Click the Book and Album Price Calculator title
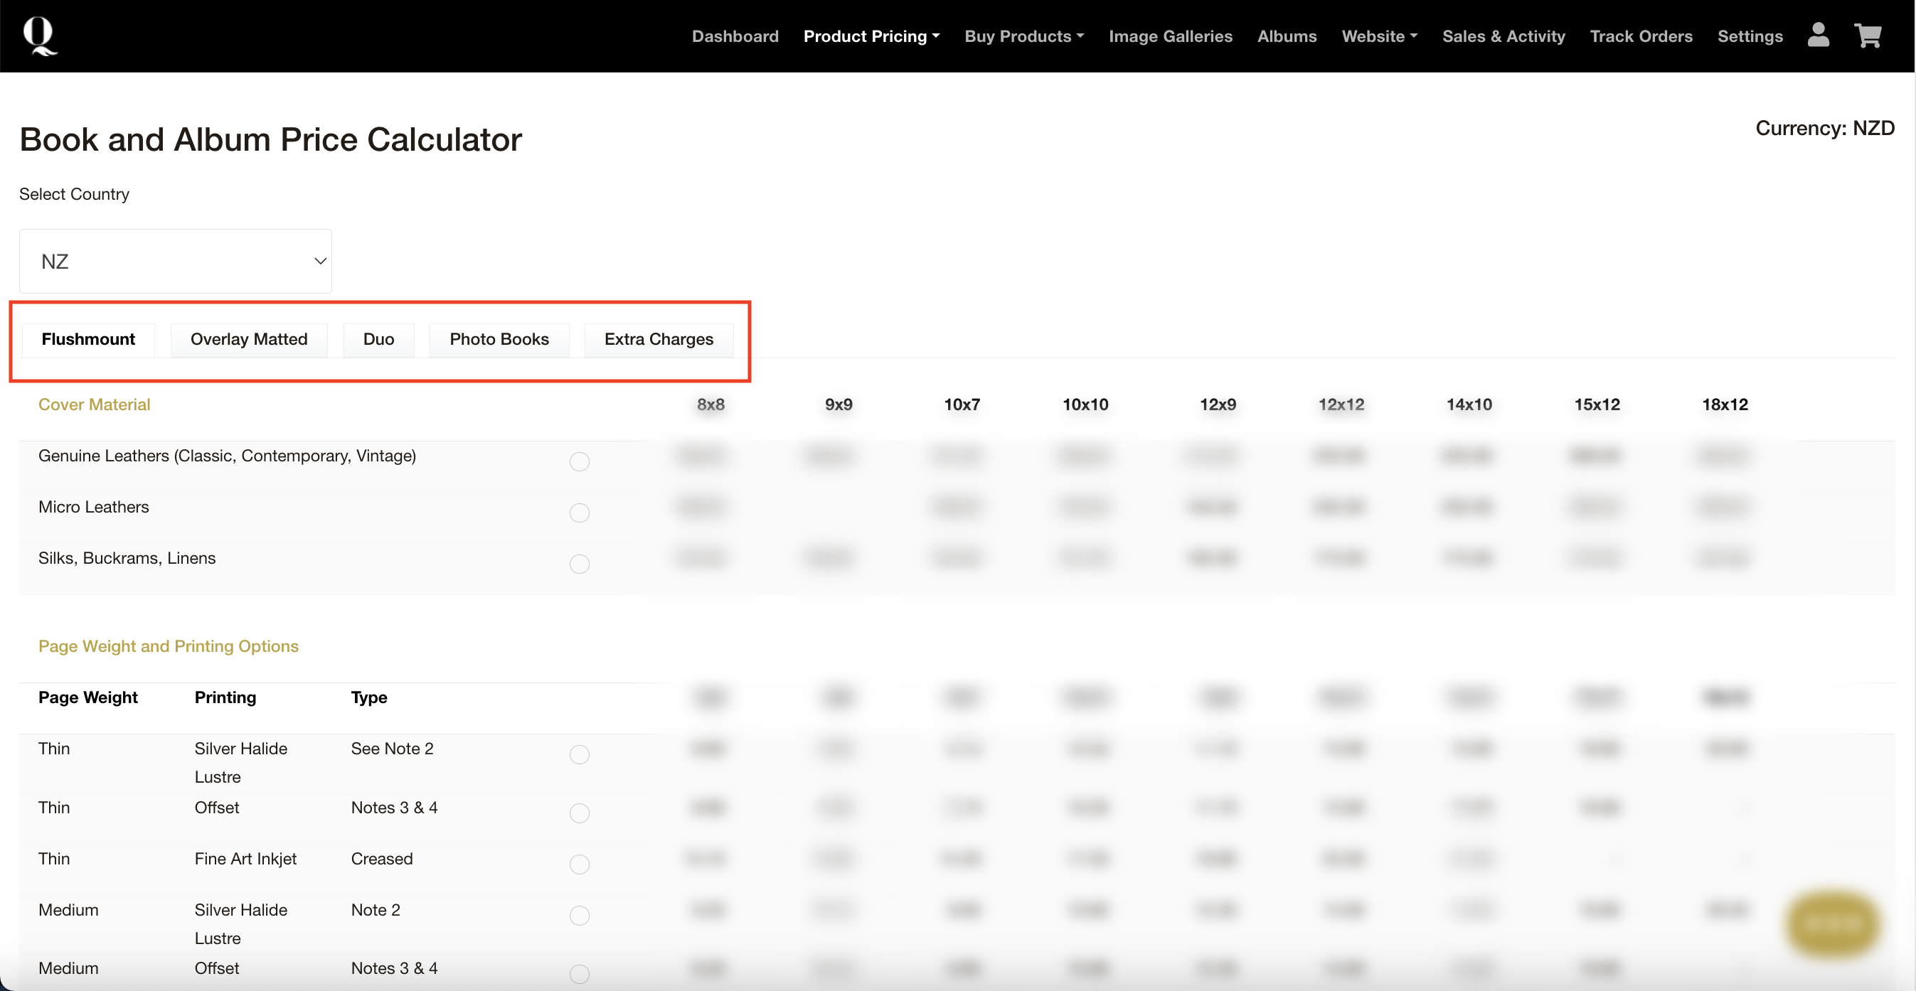1916x991 pixels. pyautogui.click(x=271, y=140)
